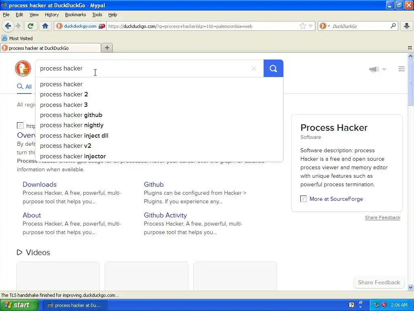
Task: Click the magnifier in browser search box
Action: coord(393,26)
